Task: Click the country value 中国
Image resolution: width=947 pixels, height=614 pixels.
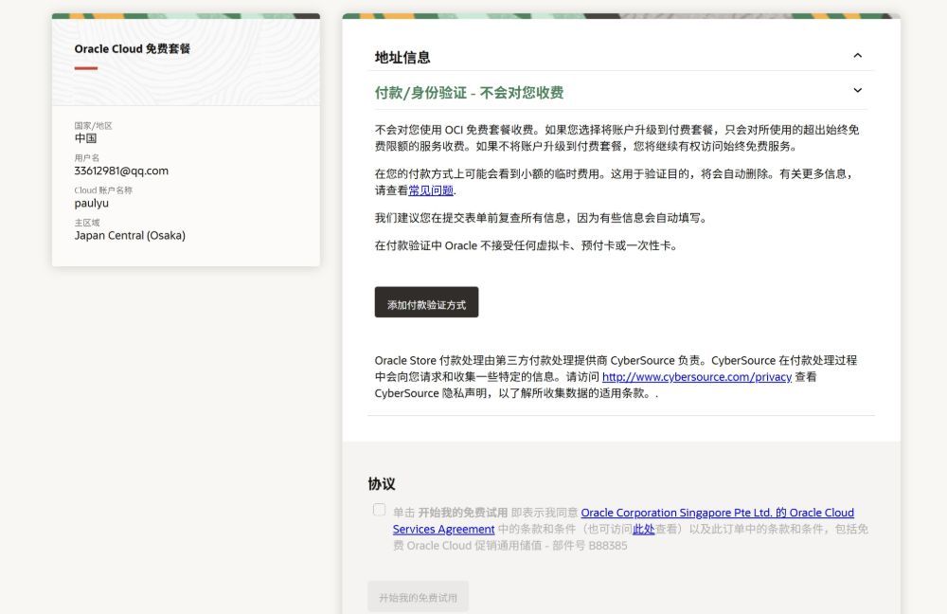Action: tap(86, 138)
